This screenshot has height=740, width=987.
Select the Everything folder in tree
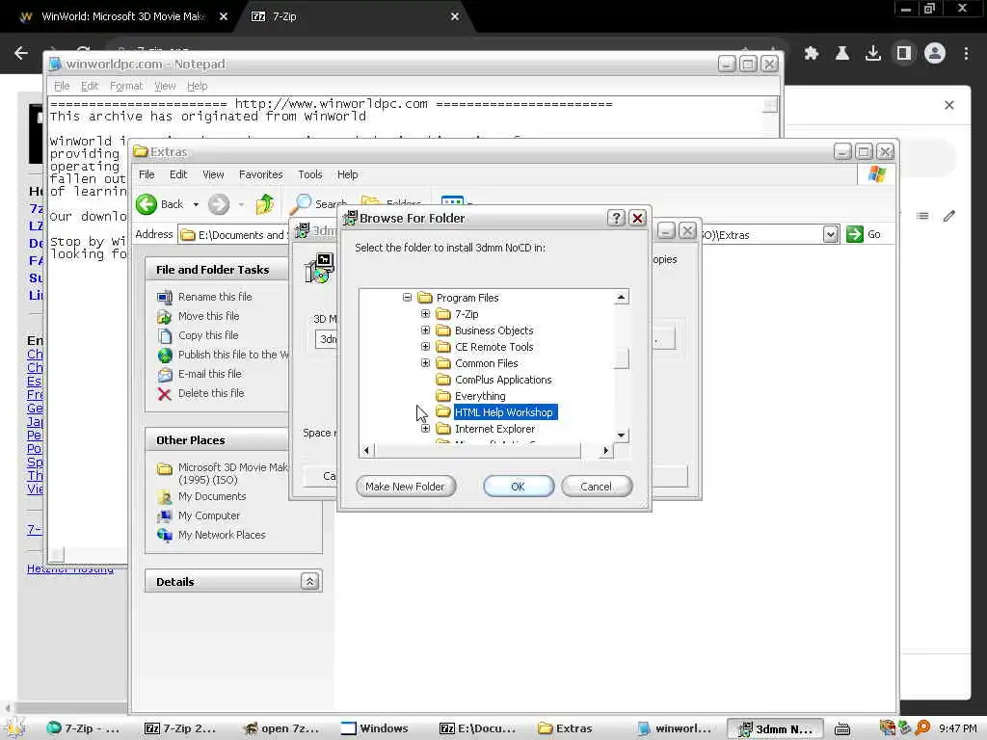pyautogui.click(x=480, y=396)
